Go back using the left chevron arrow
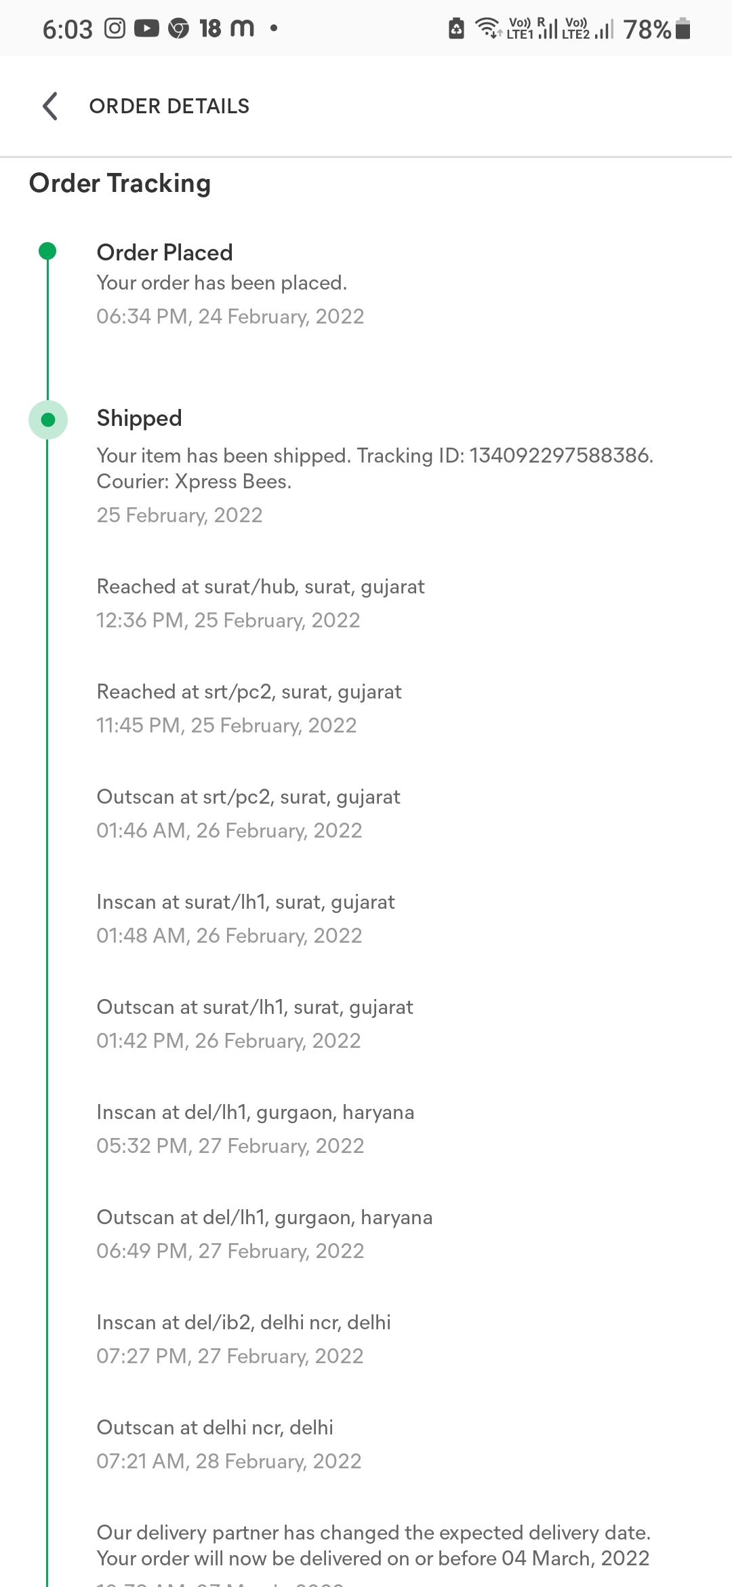This screenshot has height=1587, width=732. coord(50,106)
